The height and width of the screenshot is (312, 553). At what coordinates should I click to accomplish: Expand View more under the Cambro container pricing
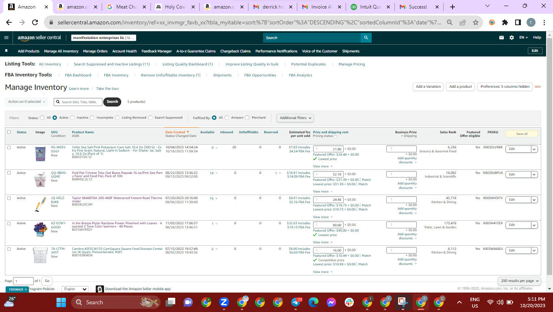click(x=322, y=272)
